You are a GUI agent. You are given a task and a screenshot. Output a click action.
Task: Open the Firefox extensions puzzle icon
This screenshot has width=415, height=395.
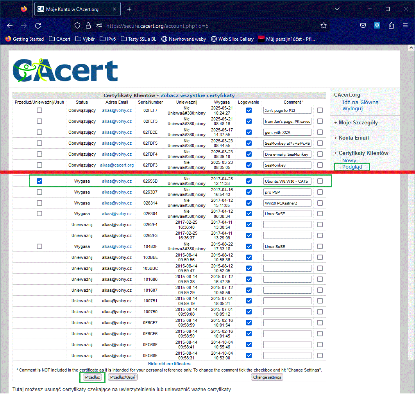coord(391,26)
